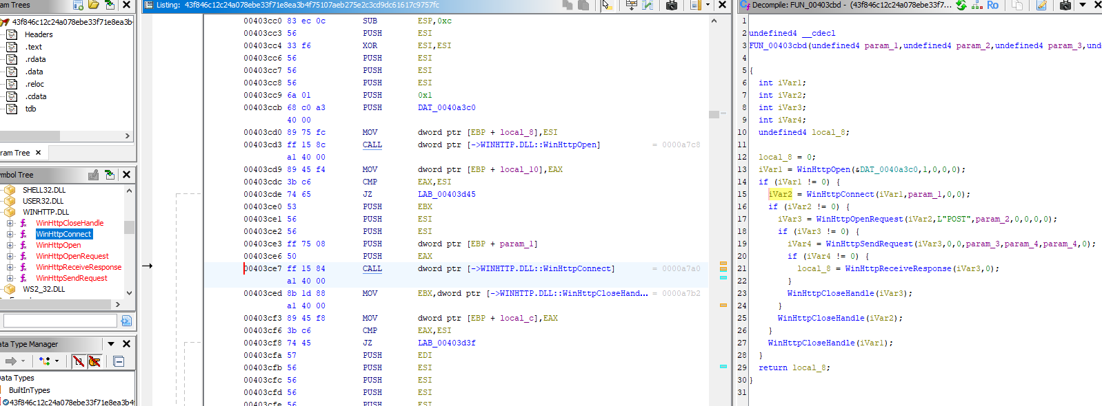Click the graph icon in Decompile header
The height and width of the screenshot is (406, 1102).
pos(977,5)
